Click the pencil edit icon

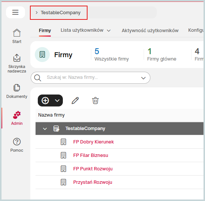click(75, 100)
